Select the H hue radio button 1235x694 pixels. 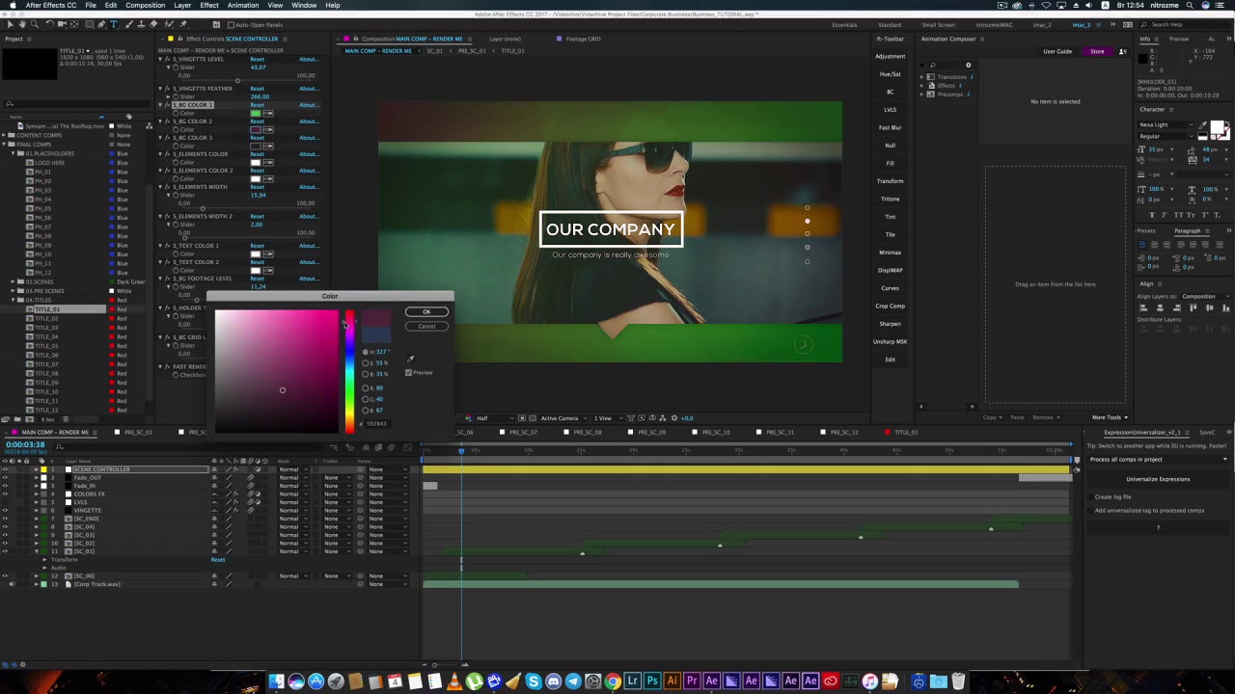[x=365, y=352]
